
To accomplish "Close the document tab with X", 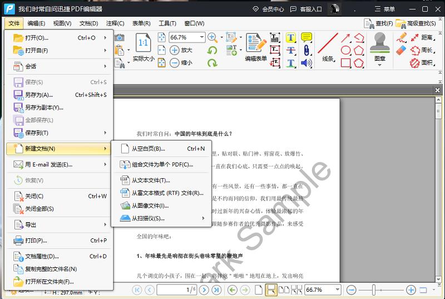I will pyautogui.click(x=437, y=90).
